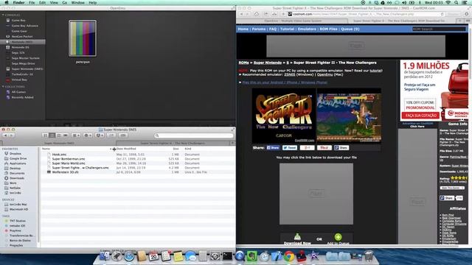The image size is (472, 265).
Task: Select Game Boy Advance in OpenEmu sidebar
Action: pyautogui.click(x=24, y=26)
